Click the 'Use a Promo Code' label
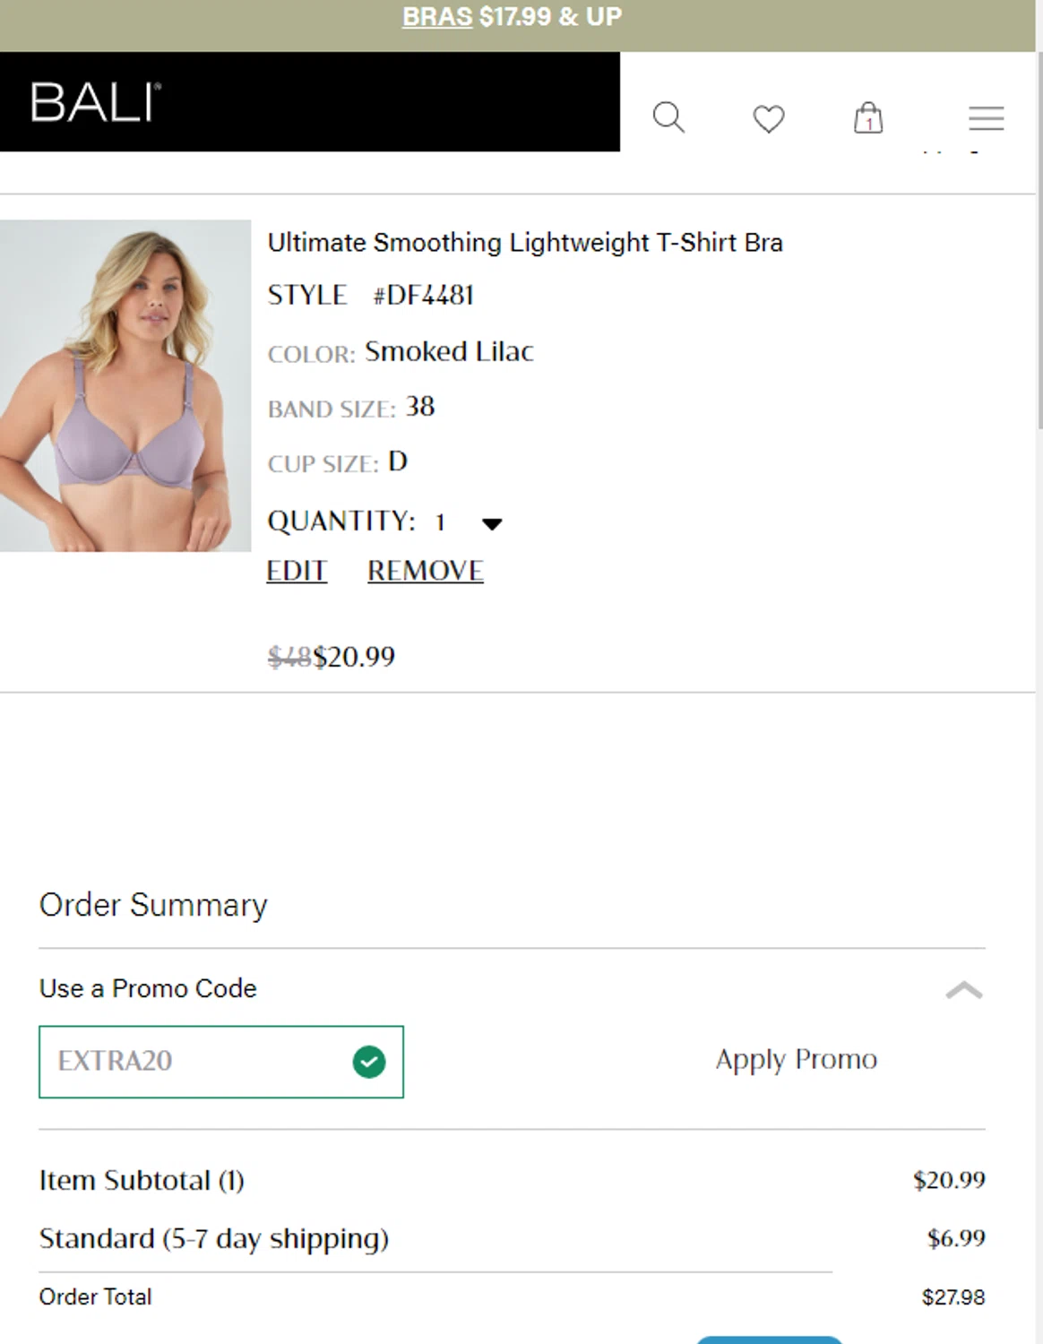The image size is (1043, 1344). [x=148, y=988]
